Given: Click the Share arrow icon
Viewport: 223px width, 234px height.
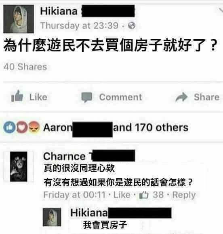Looking at the screenshot, I should [x=181, y=97].
